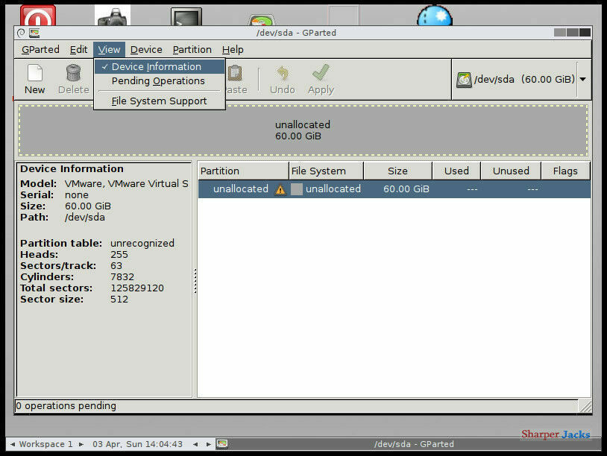Click the pane divider handle between panels
Screen dimensions: 607x456
pos(195,281)
